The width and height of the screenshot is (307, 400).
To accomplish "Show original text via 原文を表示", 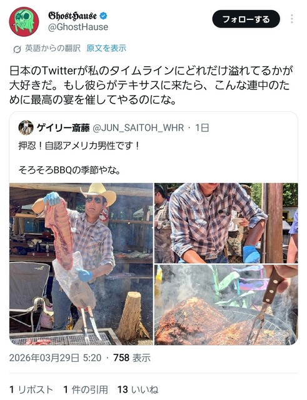I will click(106, 48).
